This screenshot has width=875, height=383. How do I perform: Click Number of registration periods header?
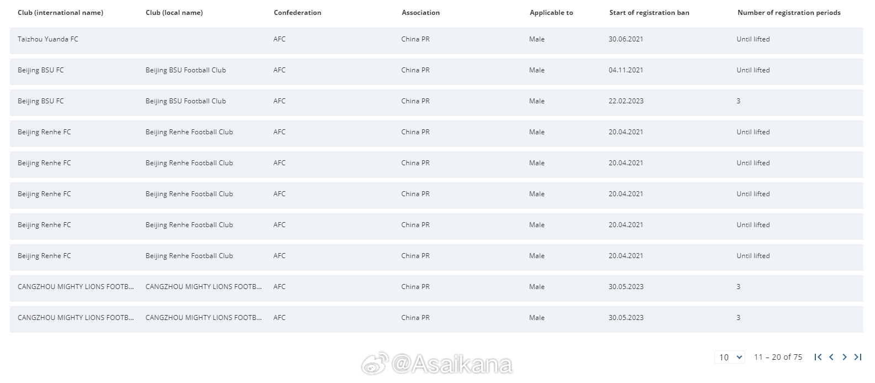tap(789, 13)
